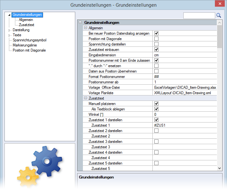This screenshot has width=227, height=189.
Task: Click empty Zusatztext 3 value field
Action: point(185,147)
